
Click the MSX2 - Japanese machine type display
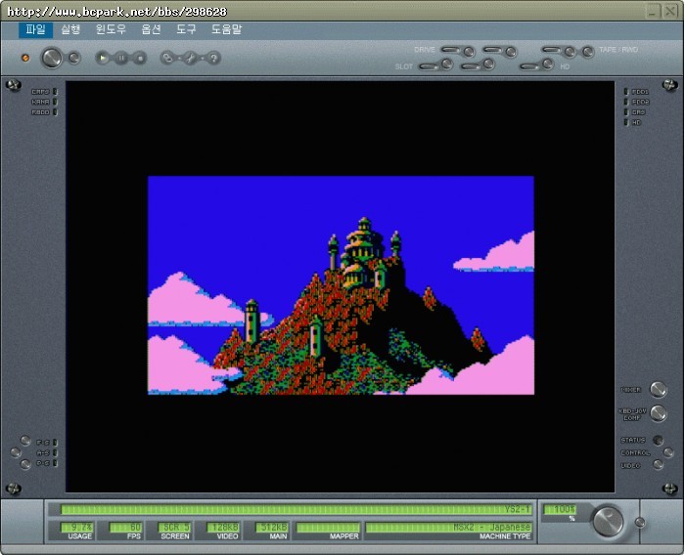coord(448,528)
